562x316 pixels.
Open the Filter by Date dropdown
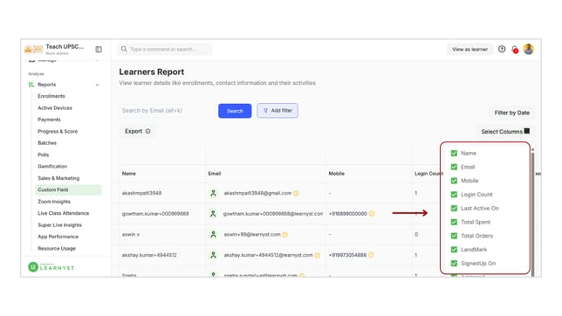[511, 113]
